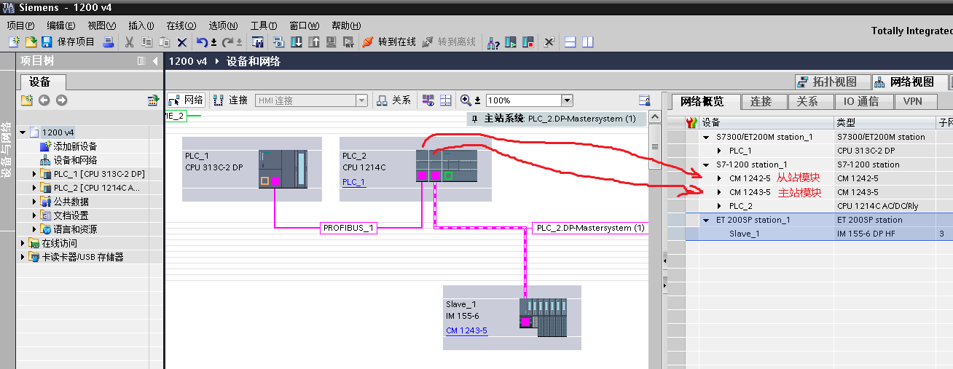Toggle Relations (关系) mode button
Image resolution: width=953 pixels, height=369 pixels.
(x=394, y=100)
